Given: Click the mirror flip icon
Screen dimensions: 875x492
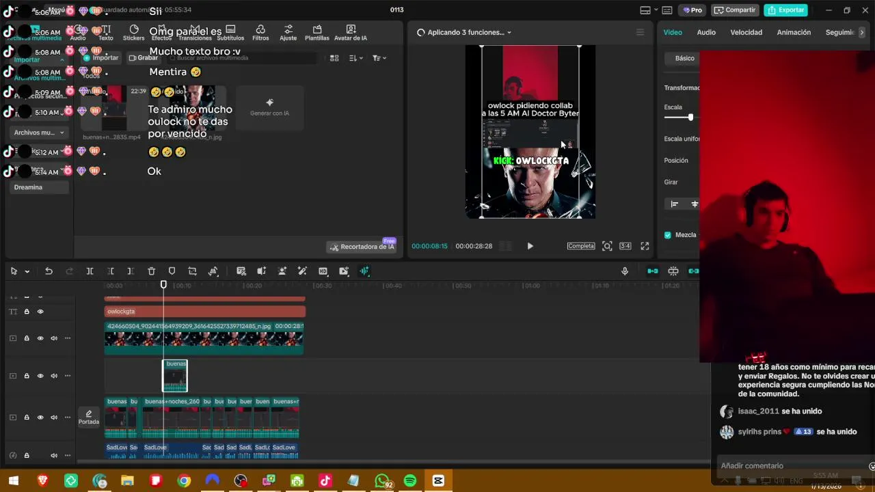Looking at the screenshot, I should pos(213,271).
